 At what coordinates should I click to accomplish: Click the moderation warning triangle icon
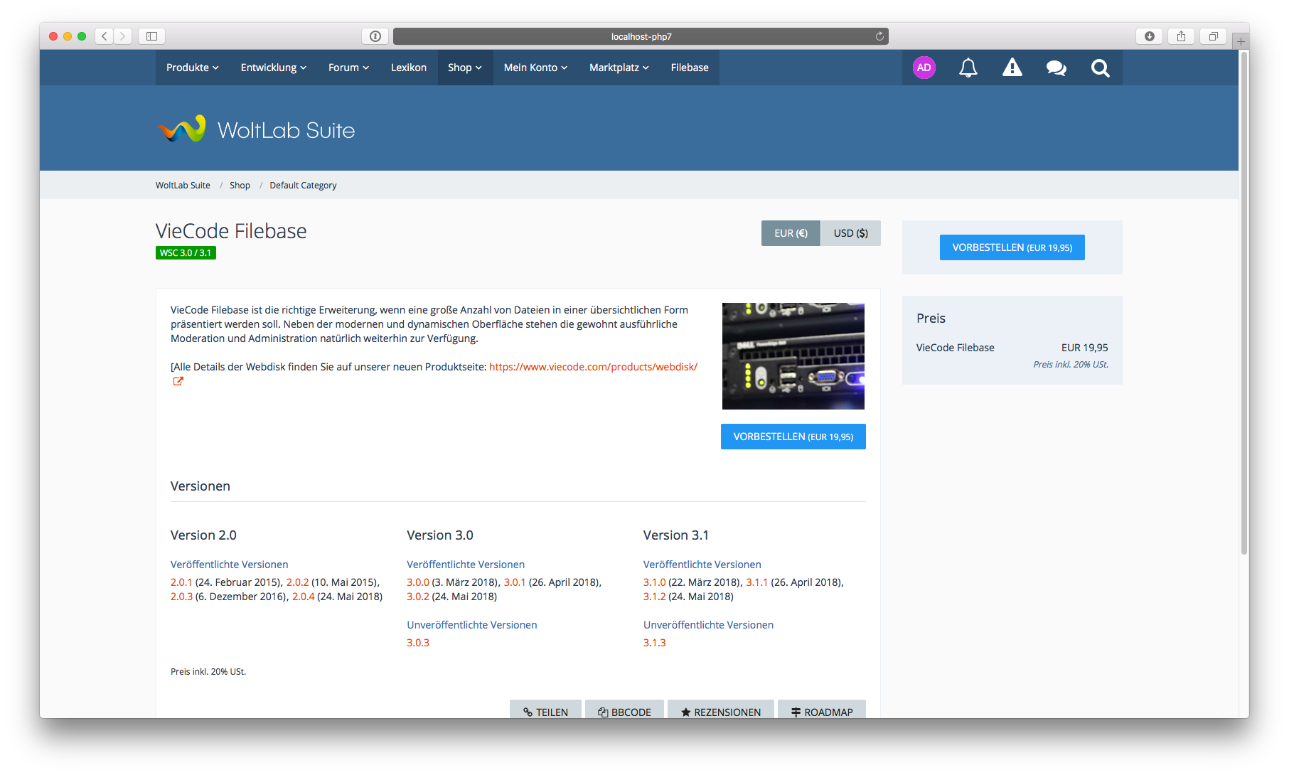coord(1012,68)
